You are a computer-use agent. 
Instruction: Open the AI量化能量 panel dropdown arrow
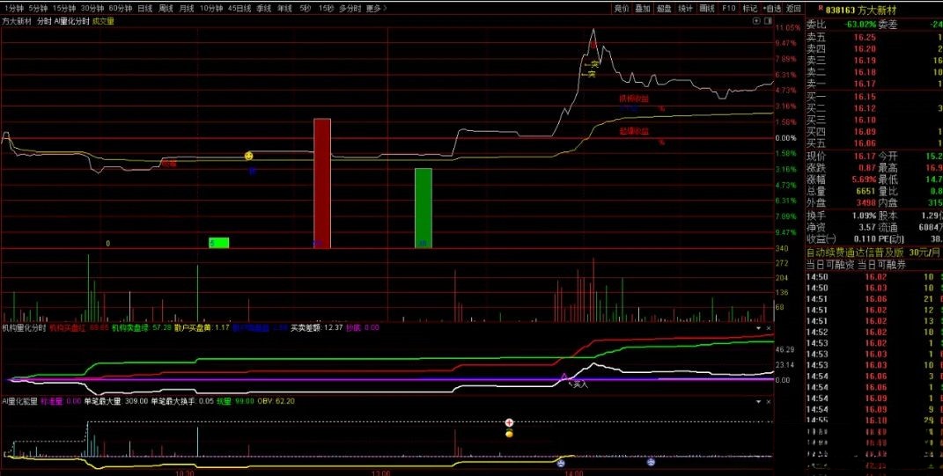click(x=759, y=401)
